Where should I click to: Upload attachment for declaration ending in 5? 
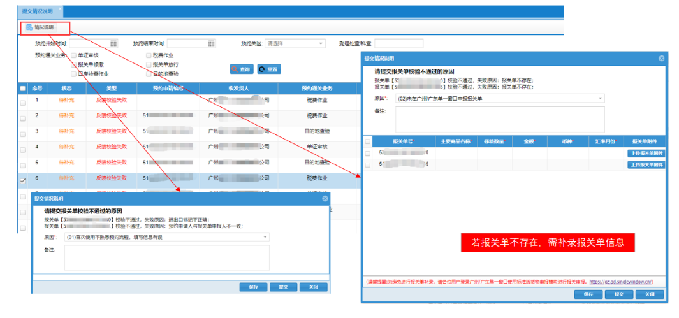tap(646, 165)
